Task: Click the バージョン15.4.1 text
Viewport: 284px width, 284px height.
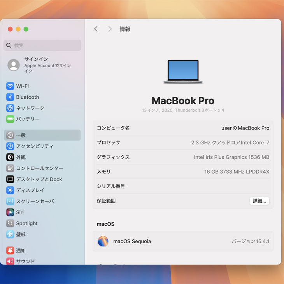Action: click(251, 241)
